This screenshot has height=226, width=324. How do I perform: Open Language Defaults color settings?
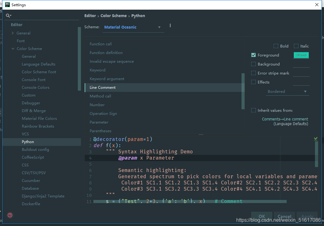tap(39, 64)
